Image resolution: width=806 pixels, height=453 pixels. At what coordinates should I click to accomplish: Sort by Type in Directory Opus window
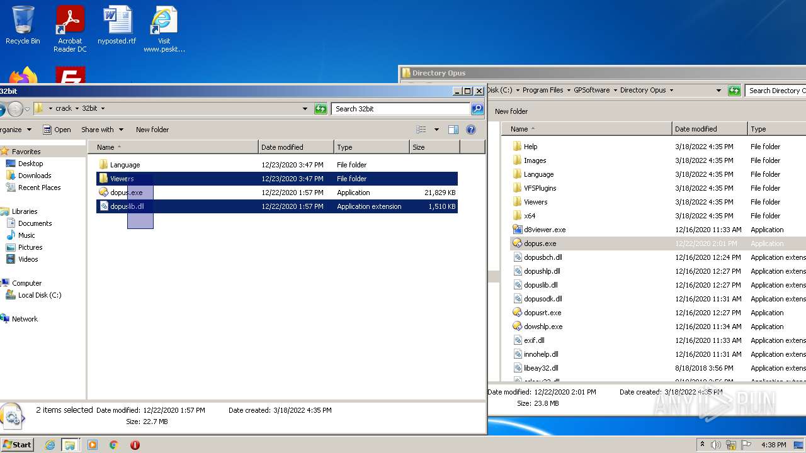(x=776, y=129)
